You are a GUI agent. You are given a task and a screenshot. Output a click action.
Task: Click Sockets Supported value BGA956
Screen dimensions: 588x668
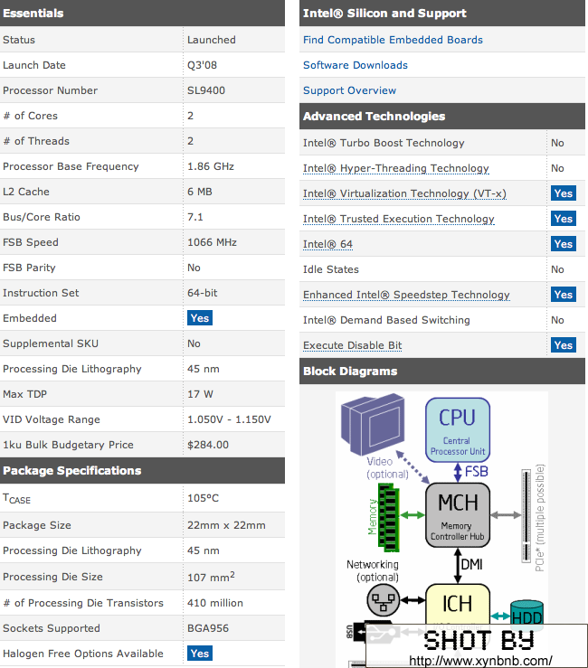click(208, 628)
